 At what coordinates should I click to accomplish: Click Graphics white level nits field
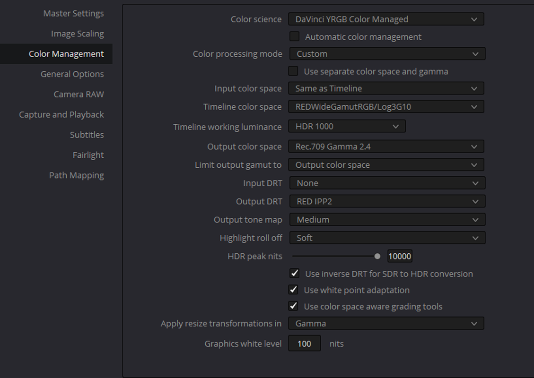[304, 344]
